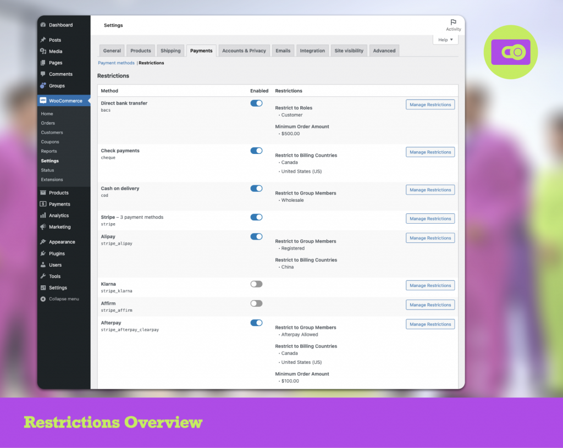Click the Products box icon

tap(43, 192)
